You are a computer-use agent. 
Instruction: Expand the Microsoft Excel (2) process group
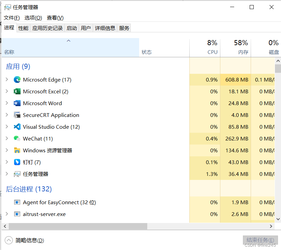7,91
